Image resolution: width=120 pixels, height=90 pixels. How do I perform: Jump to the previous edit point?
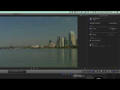[x=31, y=68]
